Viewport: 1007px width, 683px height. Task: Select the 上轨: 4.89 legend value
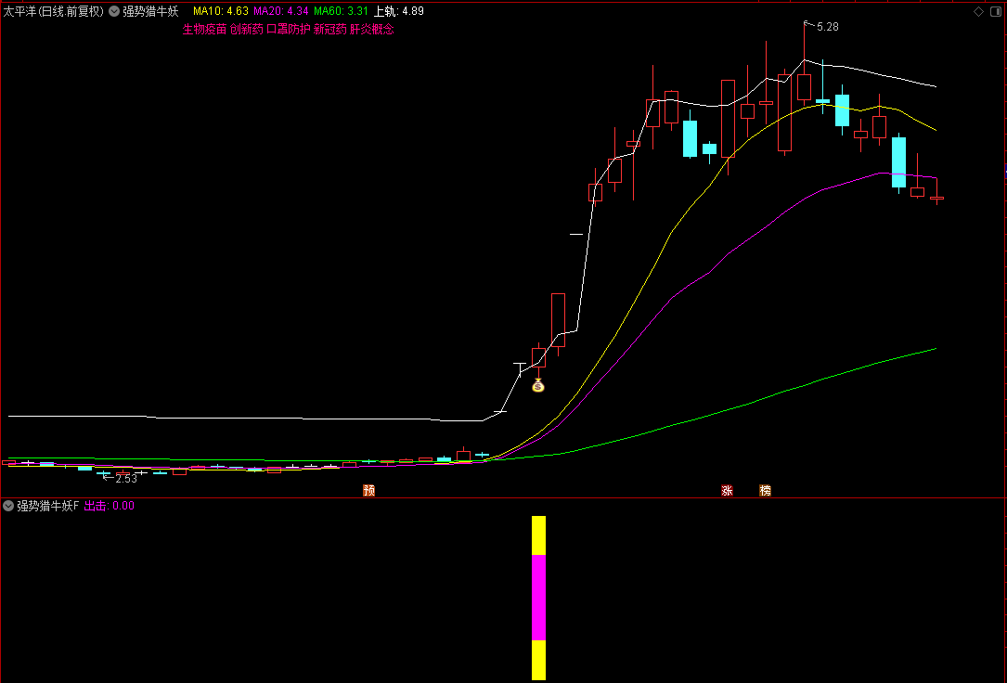click(399, 11)
